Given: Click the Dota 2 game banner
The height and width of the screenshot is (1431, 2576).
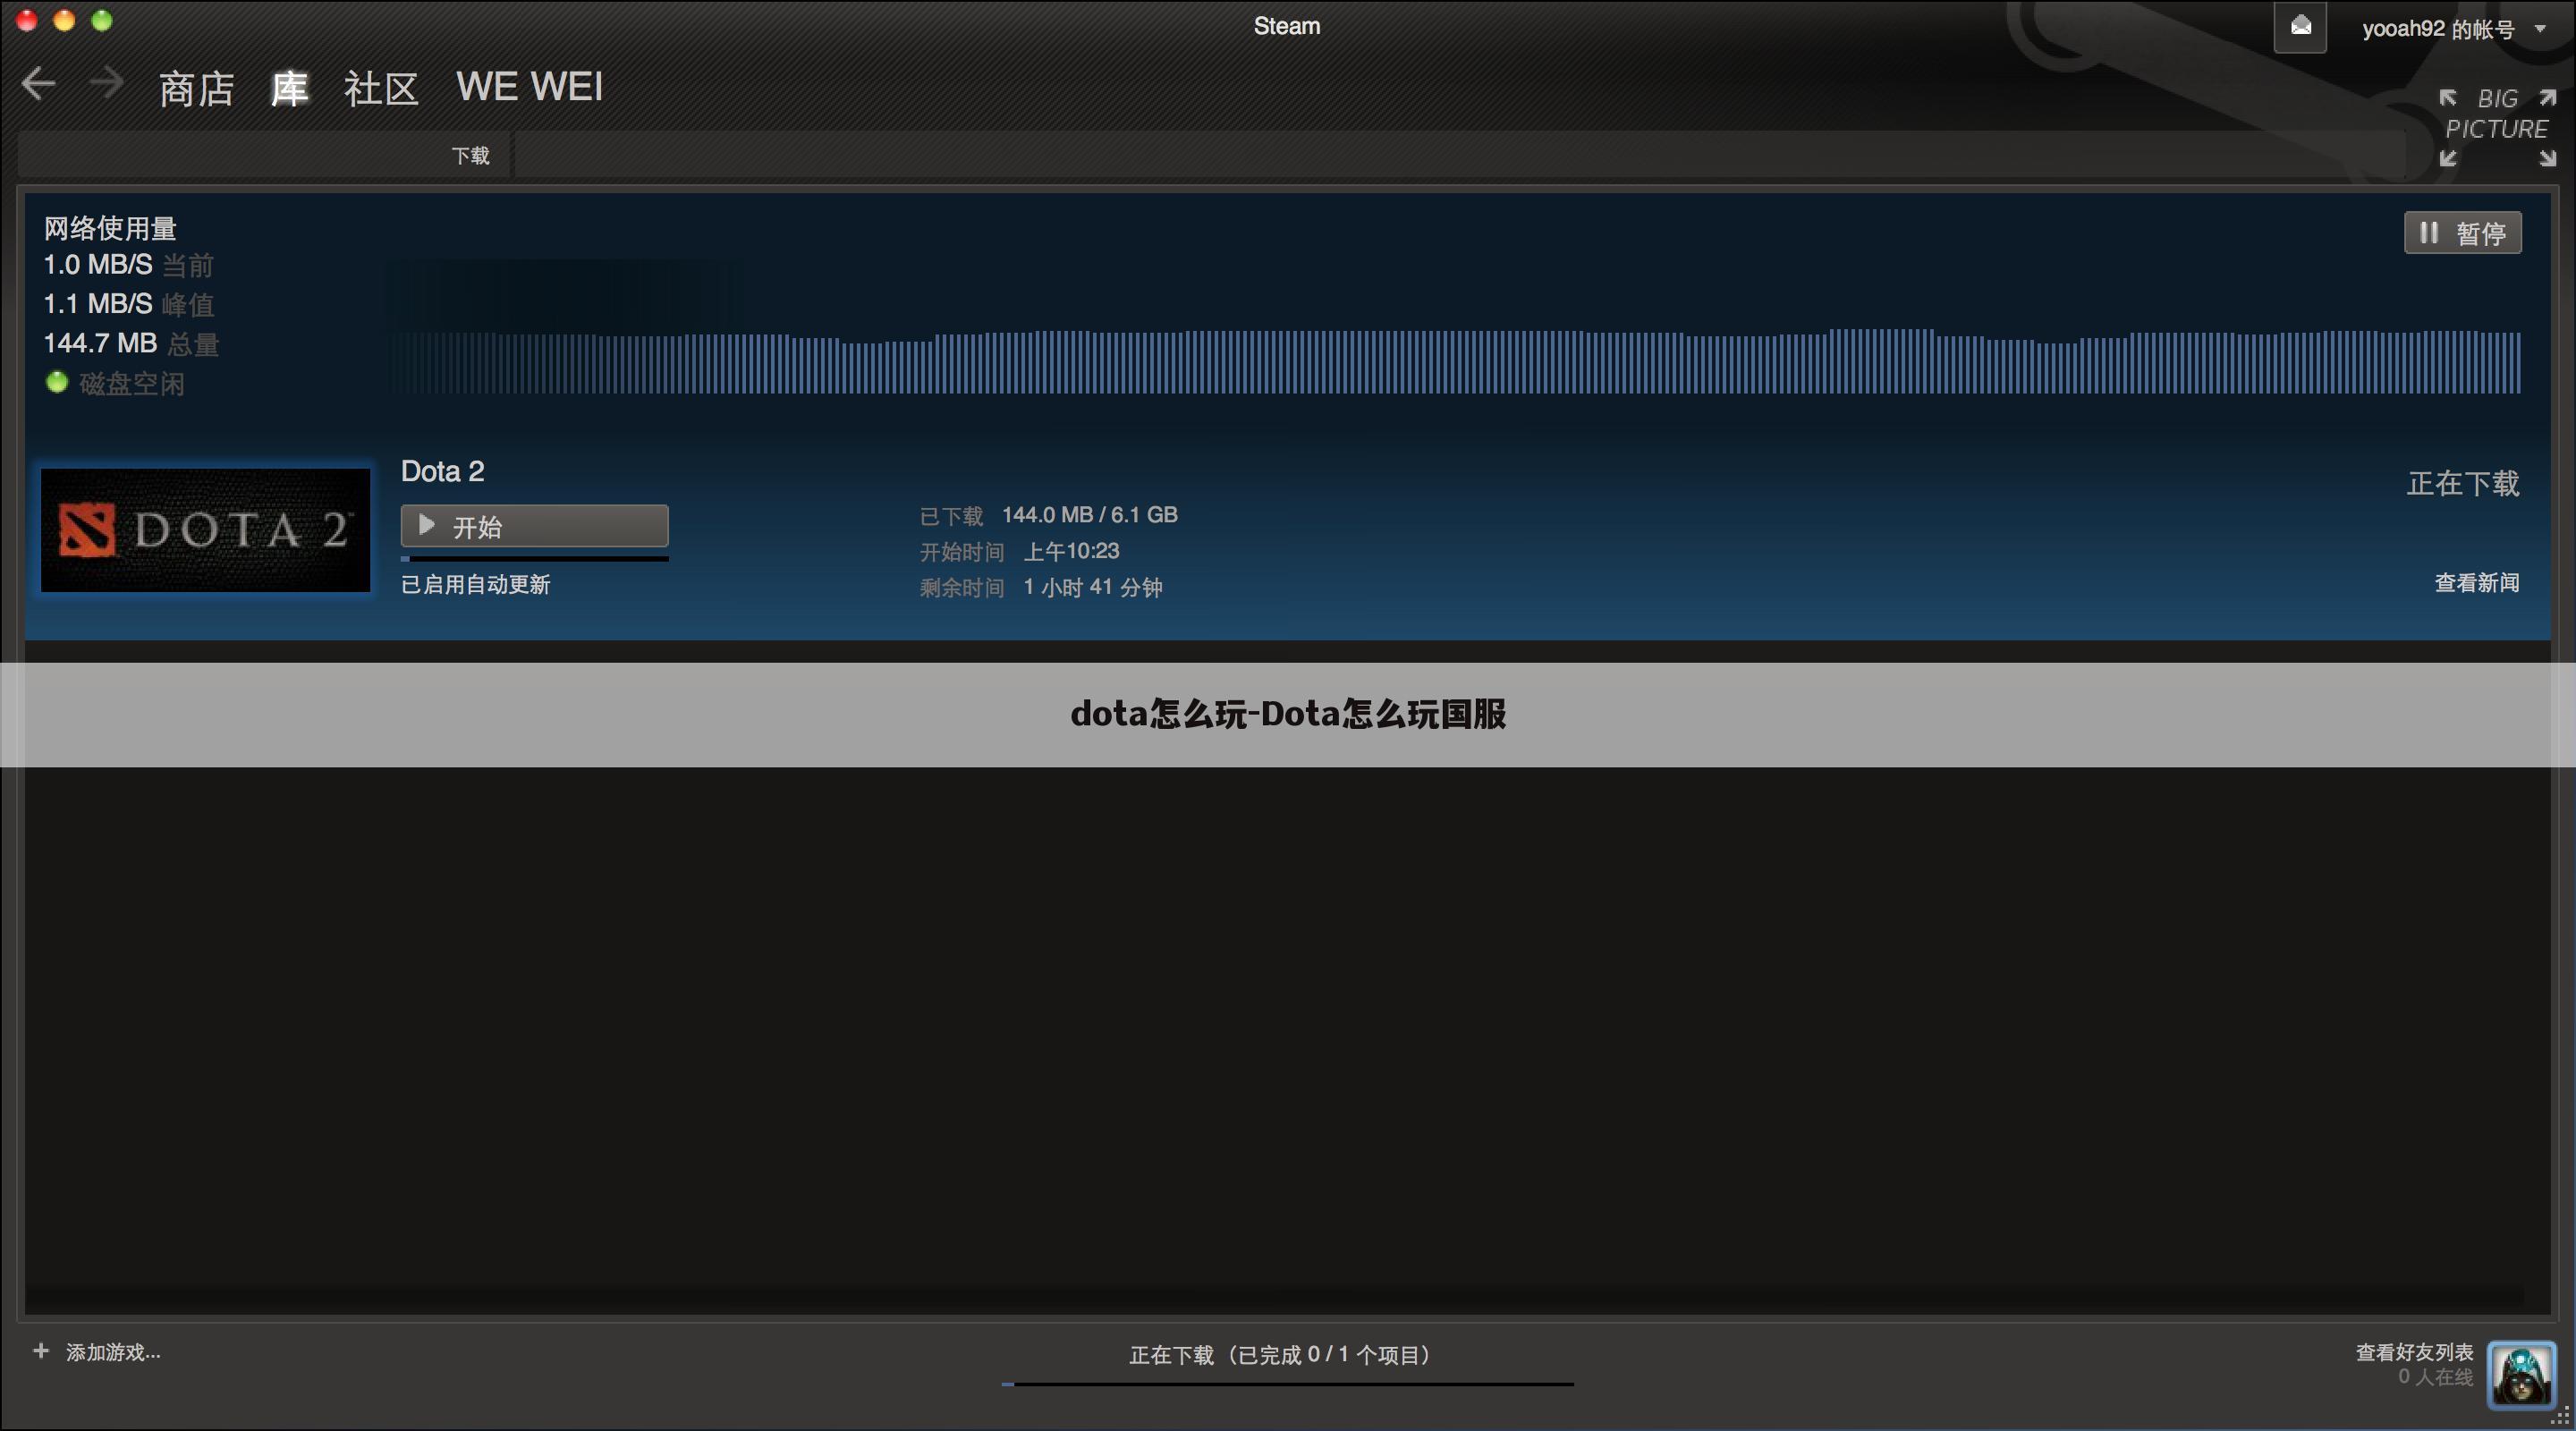Looking at the screenshot, I should pos(205,530).
